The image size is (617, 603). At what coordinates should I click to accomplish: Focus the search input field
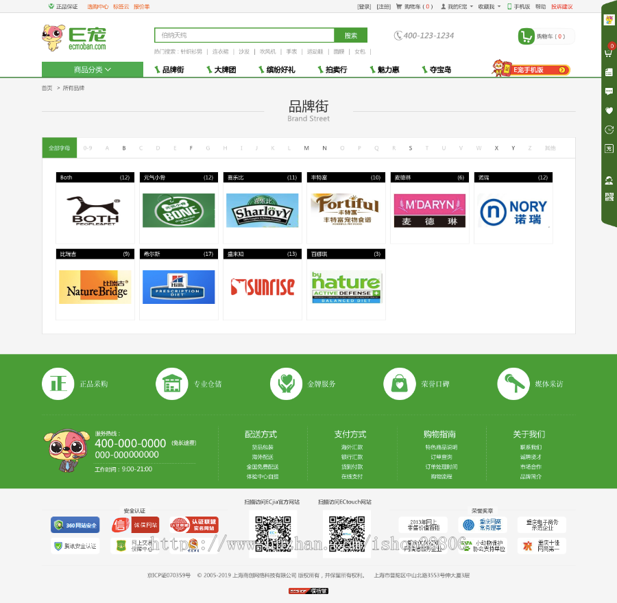(244, 35)
